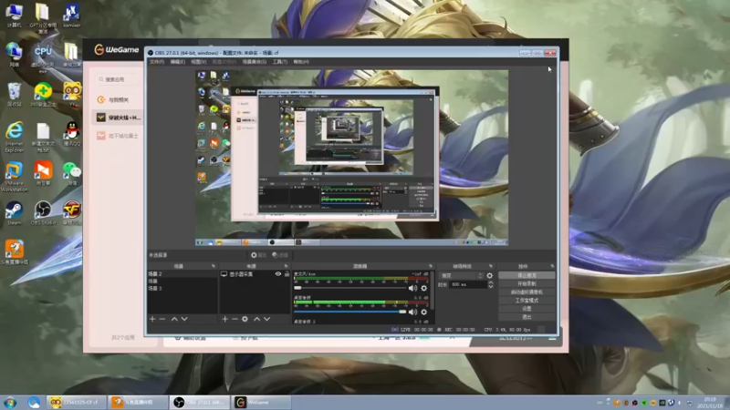Select the CrossFire game entry in WeGame sidebar

pos(119,118)
